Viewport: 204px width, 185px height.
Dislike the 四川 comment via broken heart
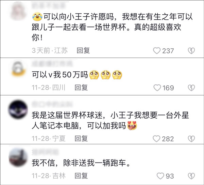[191, 88]
